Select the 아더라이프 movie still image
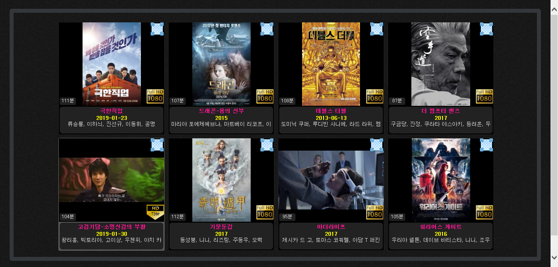Screen dimensions: 558x267 coord(331,180)
